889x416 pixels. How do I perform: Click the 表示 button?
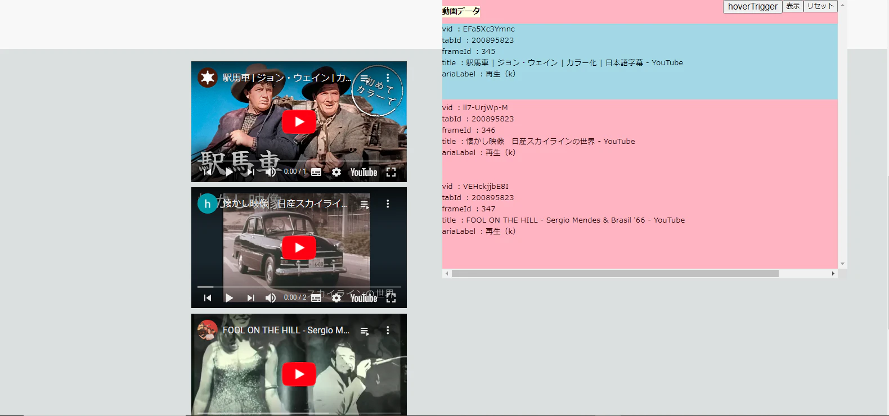click(793, 6)
